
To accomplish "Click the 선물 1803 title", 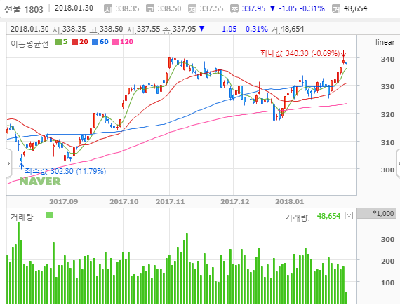I will tap(24, 9).
